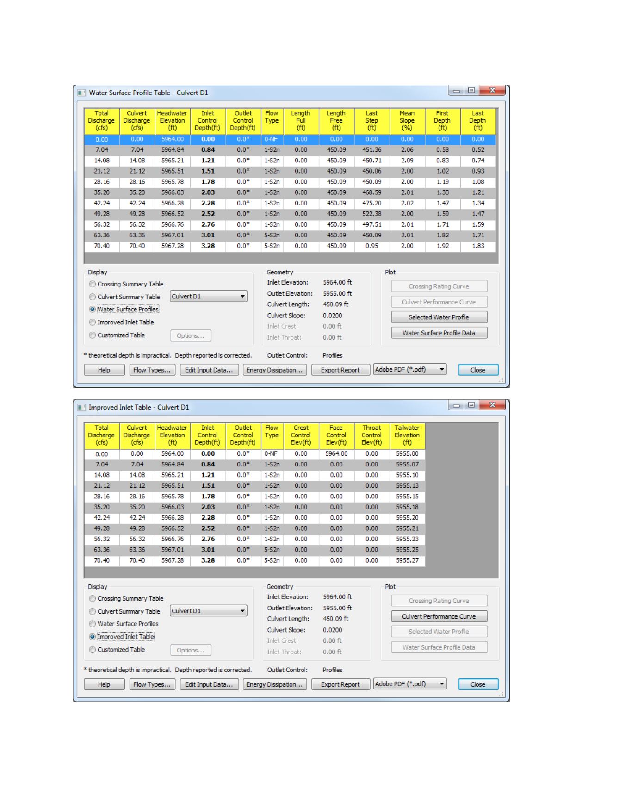Click Edit Input Data in Improved Inlet window

coord(209,684)
